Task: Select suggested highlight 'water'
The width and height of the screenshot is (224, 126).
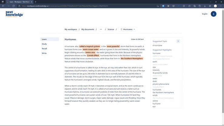Action: point(155,79)
